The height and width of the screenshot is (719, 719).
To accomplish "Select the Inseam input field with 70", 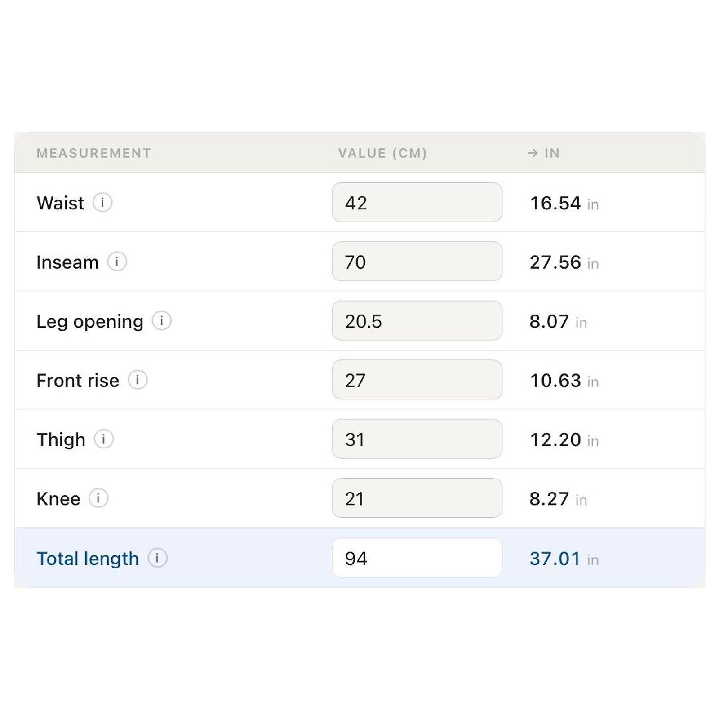I will (x=417, y=262).
